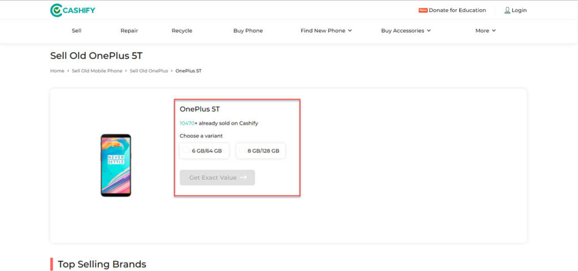Open the Recycle menu item

[x=182, y=31]
